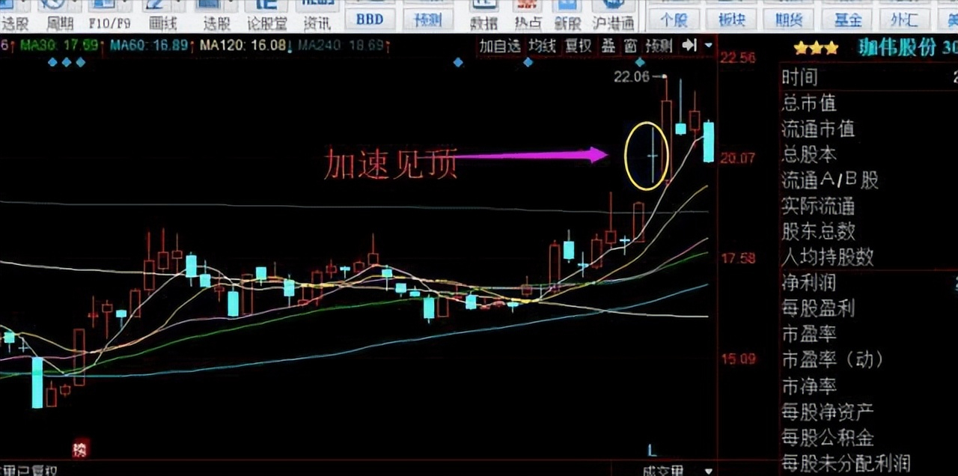Open the 论股堂 forum tool
Viewport: 958px width, 476px height.
(x=266, y=15)
